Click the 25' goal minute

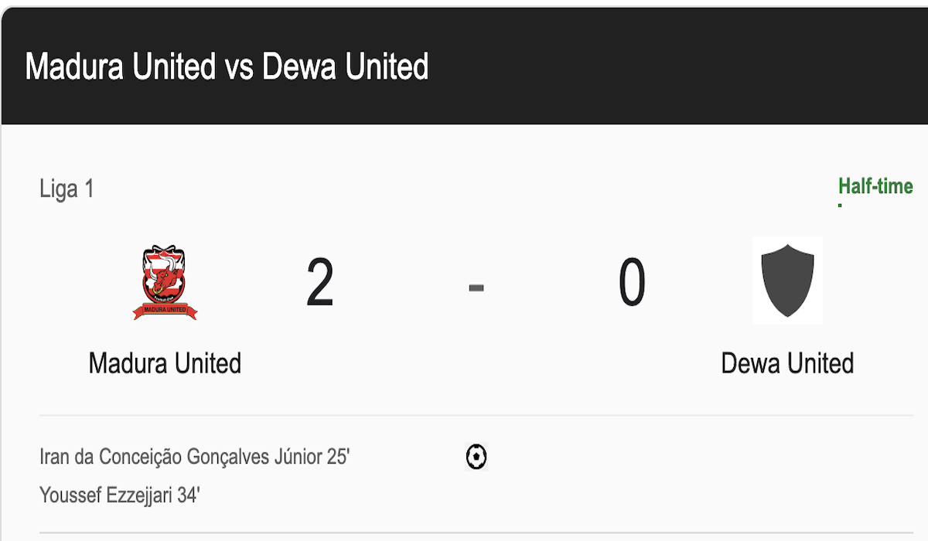[338, 457]
